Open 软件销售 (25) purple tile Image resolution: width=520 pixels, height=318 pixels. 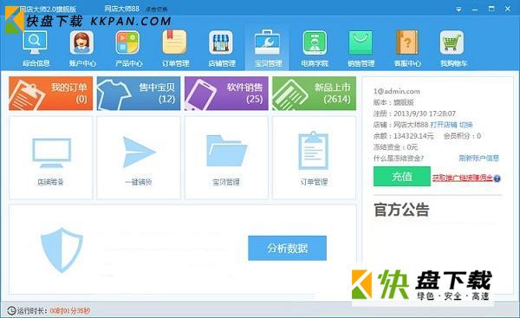226,94
